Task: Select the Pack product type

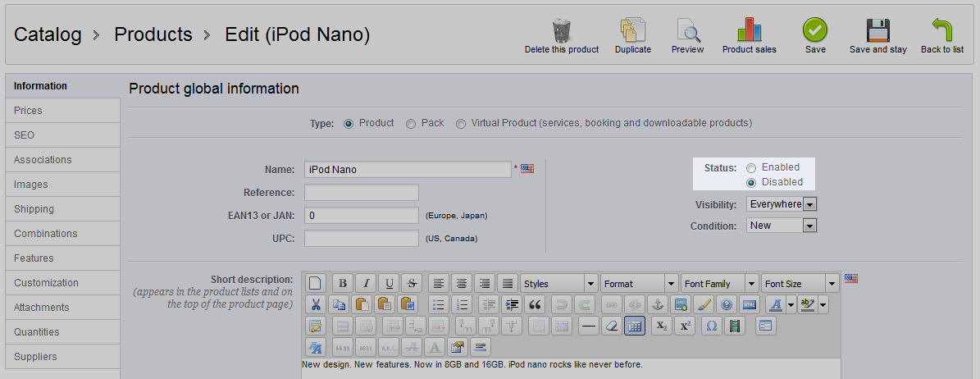Action: point(411,124)
